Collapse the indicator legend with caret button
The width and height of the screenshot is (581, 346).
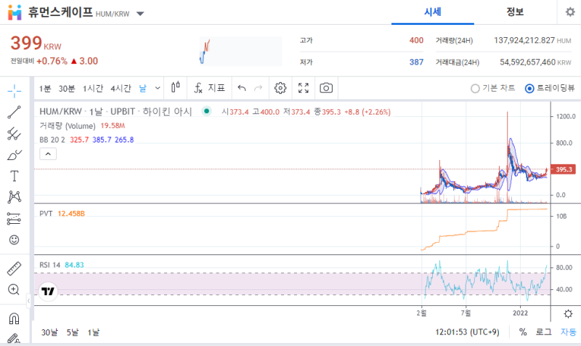(x=48, y=154)
